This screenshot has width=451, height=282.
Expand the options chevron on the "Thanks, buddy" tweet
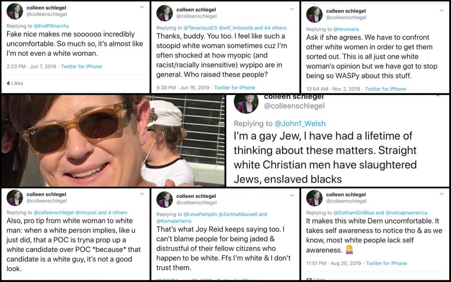click(x=292, y=8)
